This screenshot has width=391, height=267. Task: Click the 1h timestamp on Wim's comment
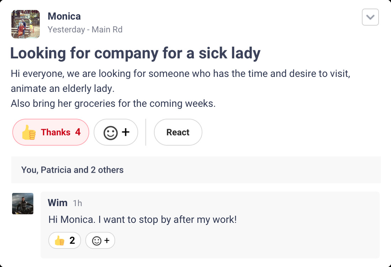point(77,203)
